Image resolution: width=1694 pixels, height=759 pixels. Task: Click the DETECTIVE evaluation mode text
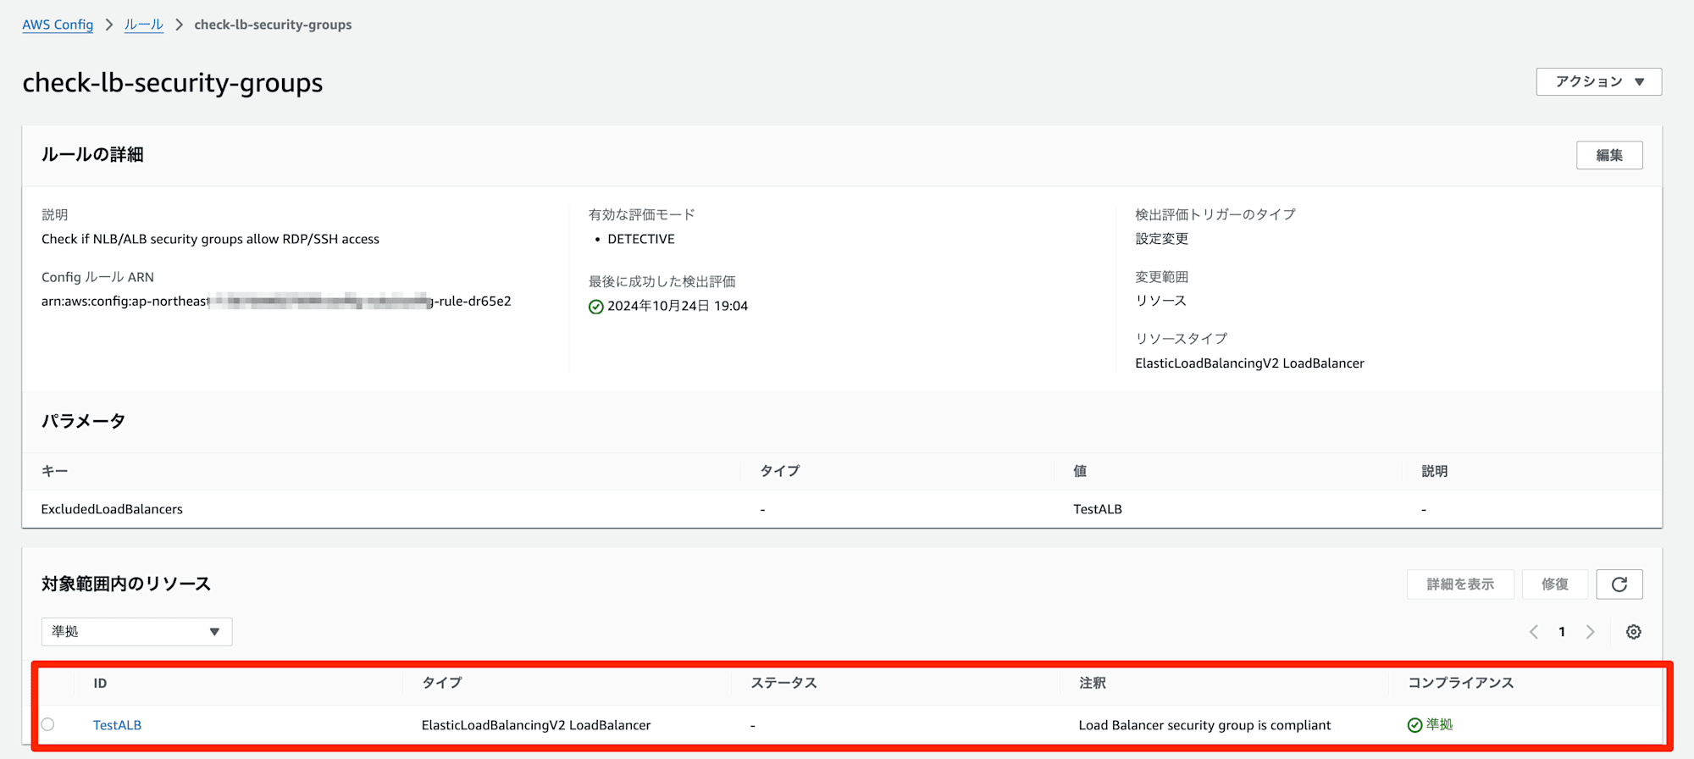[x=641, y=239]
